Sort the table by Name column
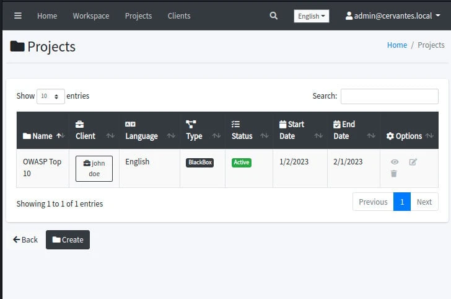 pyautogui.click(x=43, y=136)
